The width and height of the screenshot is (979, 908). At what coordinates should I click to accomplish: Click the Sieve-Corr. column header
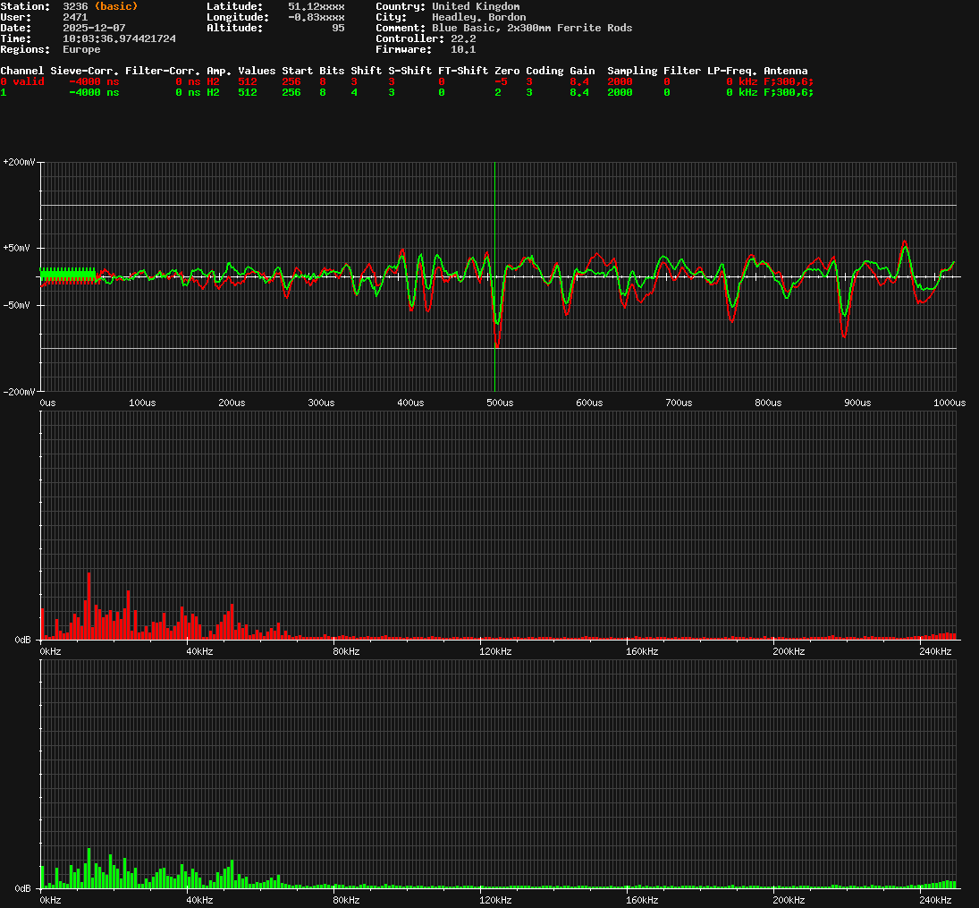84,71
